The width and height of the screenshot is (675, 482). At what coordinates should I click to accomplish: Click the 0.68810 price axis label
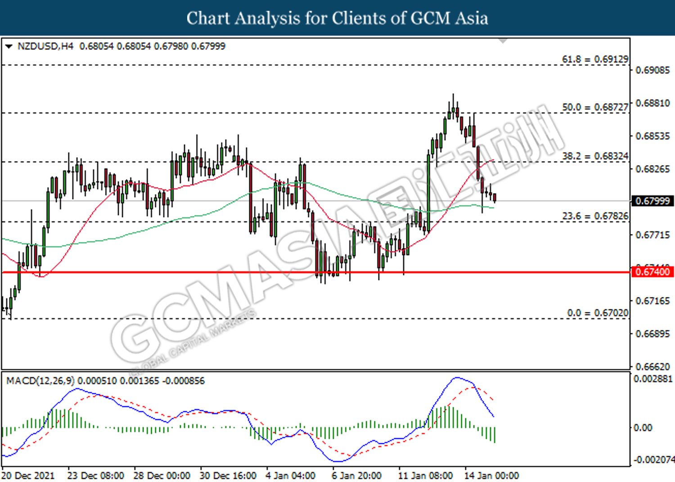click(x=652, y=103)
